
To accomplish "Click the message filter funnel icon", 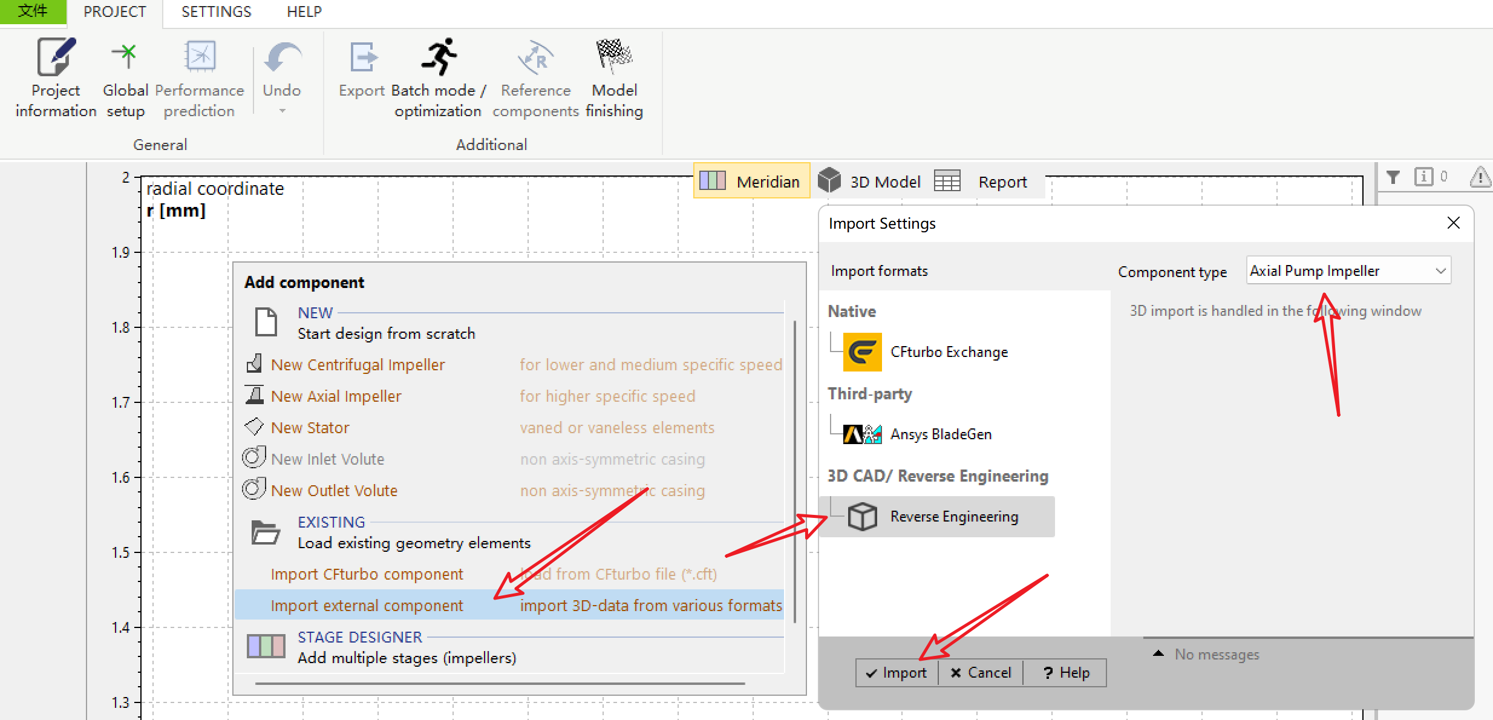I will pyautogui.click(x=1393, y=177).
